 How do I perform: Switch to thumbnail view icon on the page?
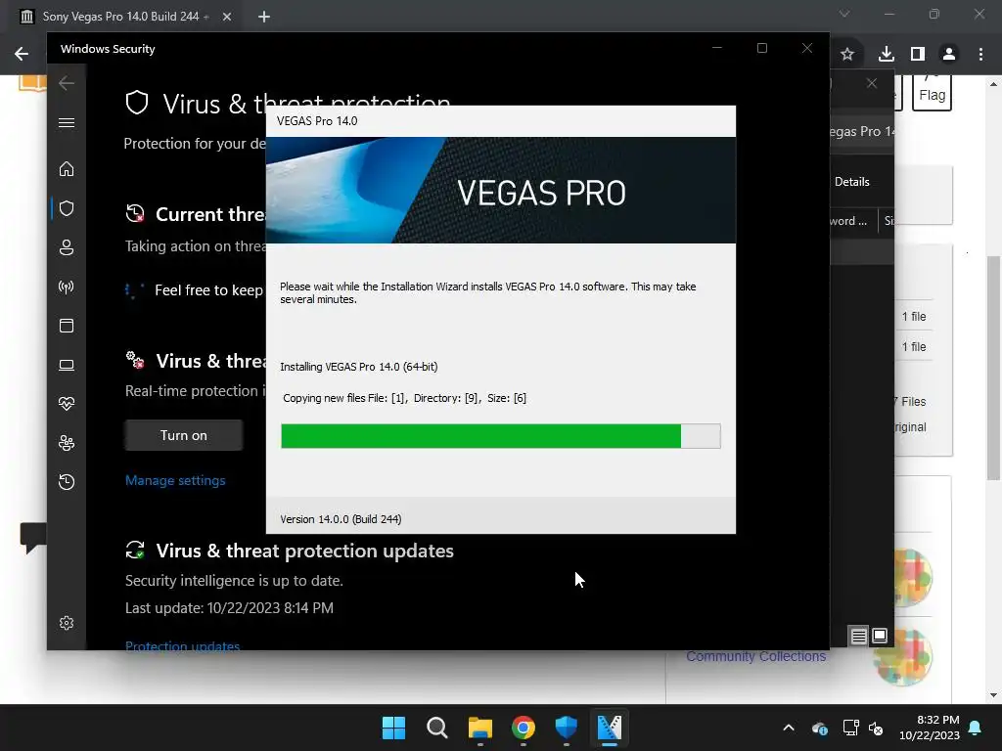tap(880, 636)
